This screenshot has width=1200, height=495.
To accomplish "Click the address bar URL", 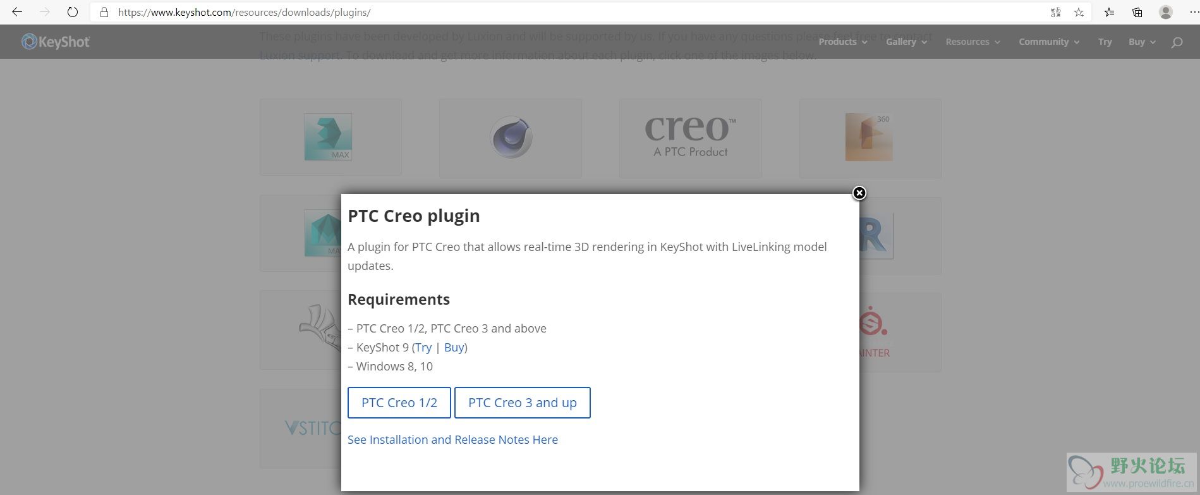I will coord(245,12).
